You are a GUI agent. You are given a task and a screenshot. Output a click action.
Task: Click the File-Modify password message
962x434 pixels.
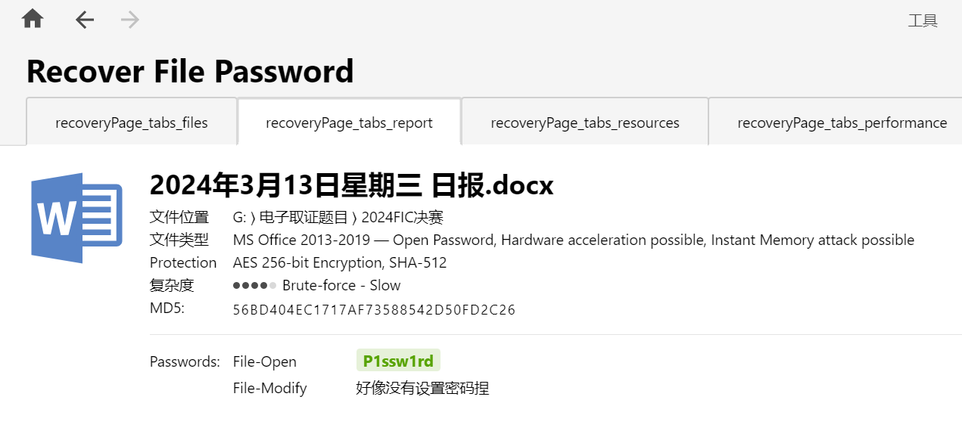tap(422, 389)
